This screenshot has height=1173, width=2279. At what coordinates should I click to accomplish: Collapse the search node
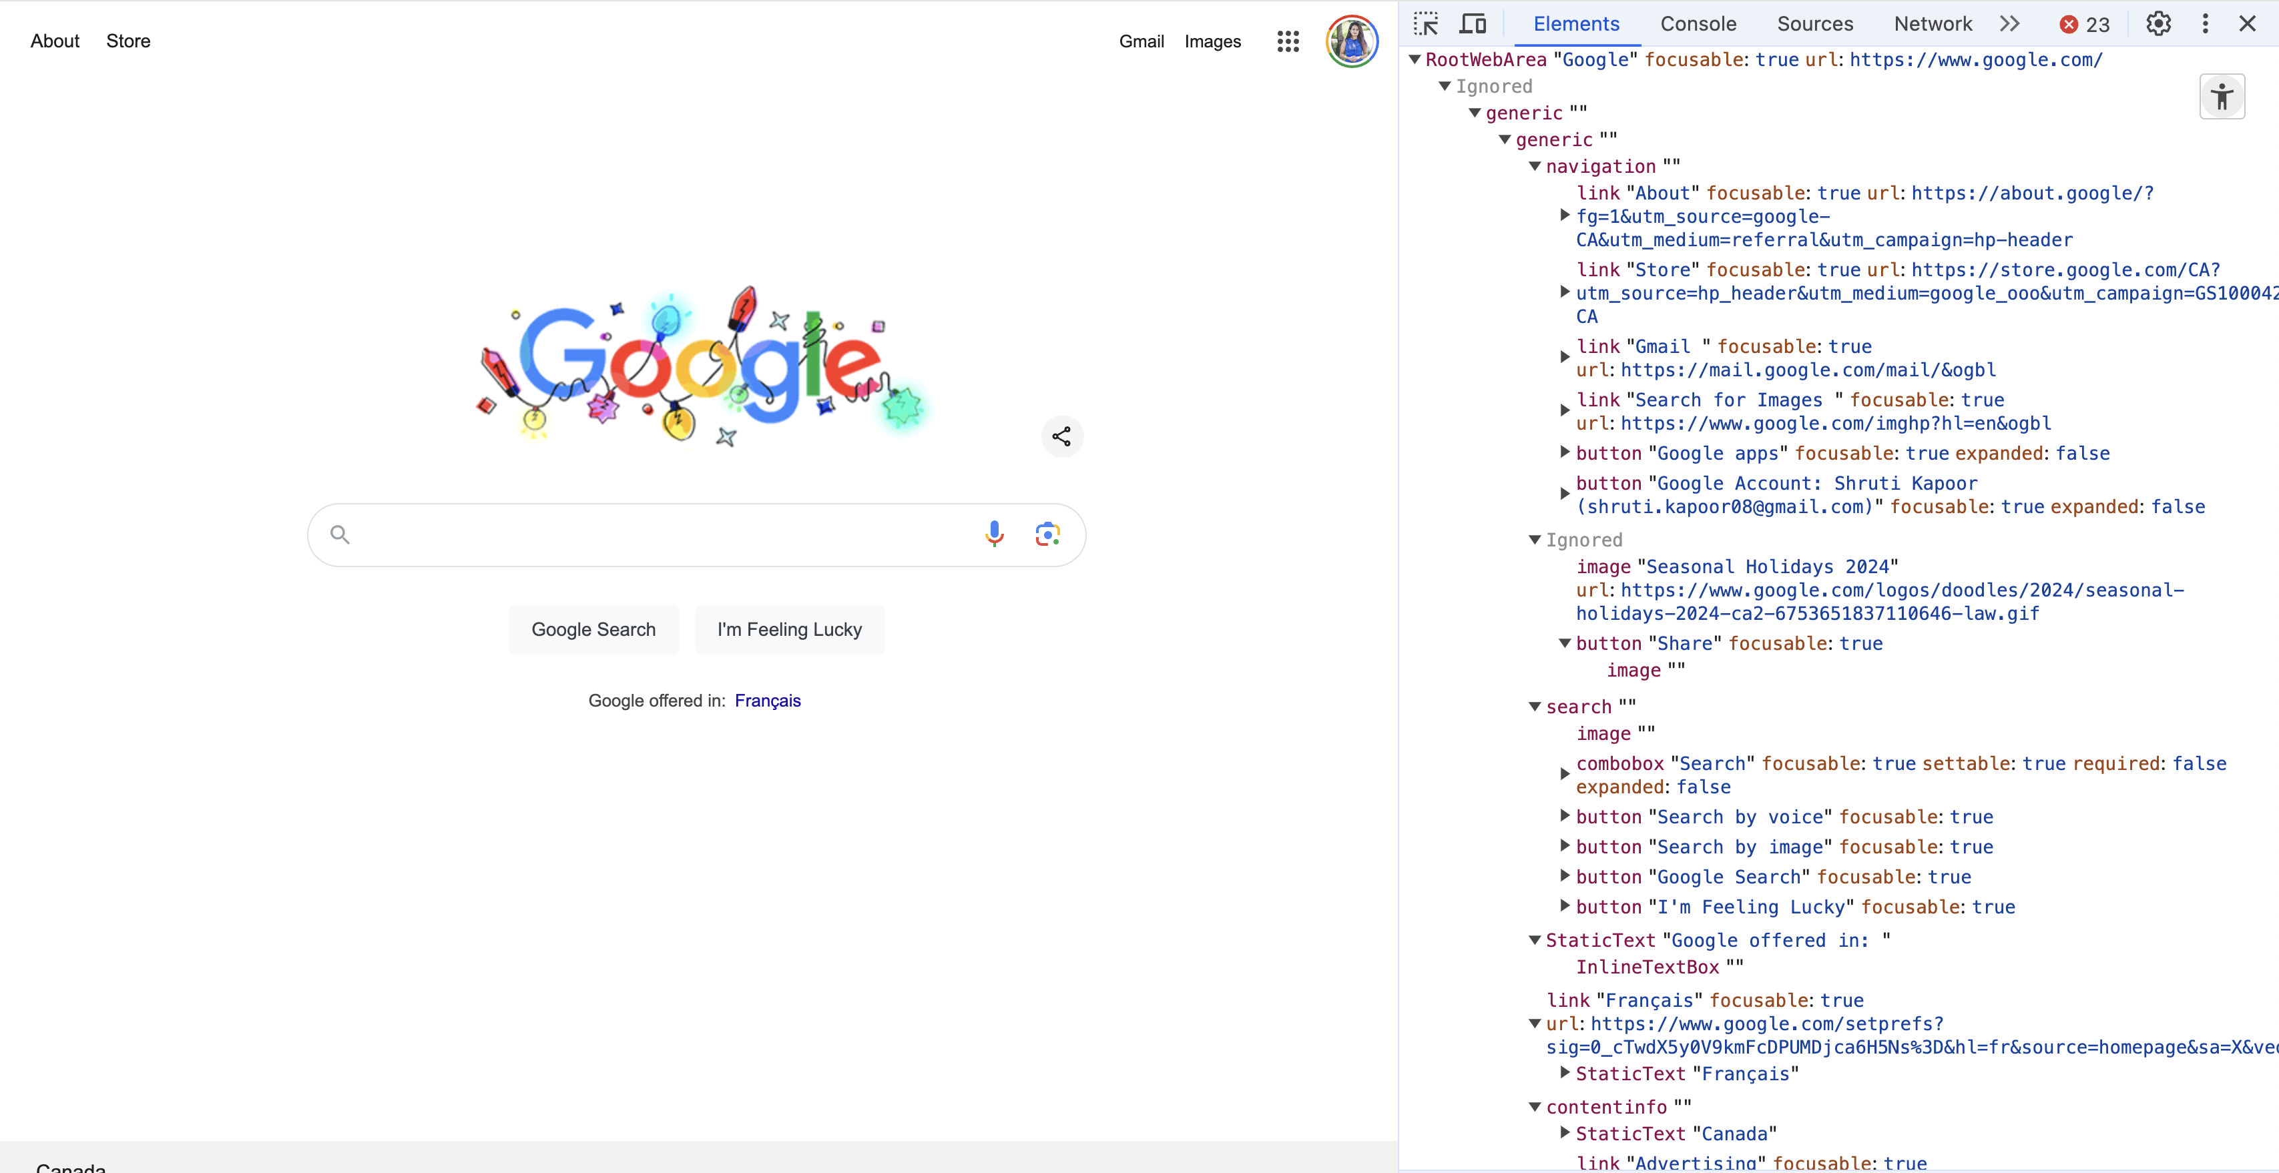[1535, 706]
